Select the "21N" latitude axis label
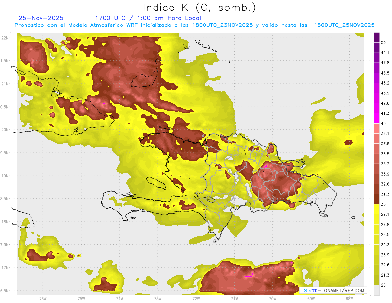Viewport: 392px width, 303px height. click(5, 84)
